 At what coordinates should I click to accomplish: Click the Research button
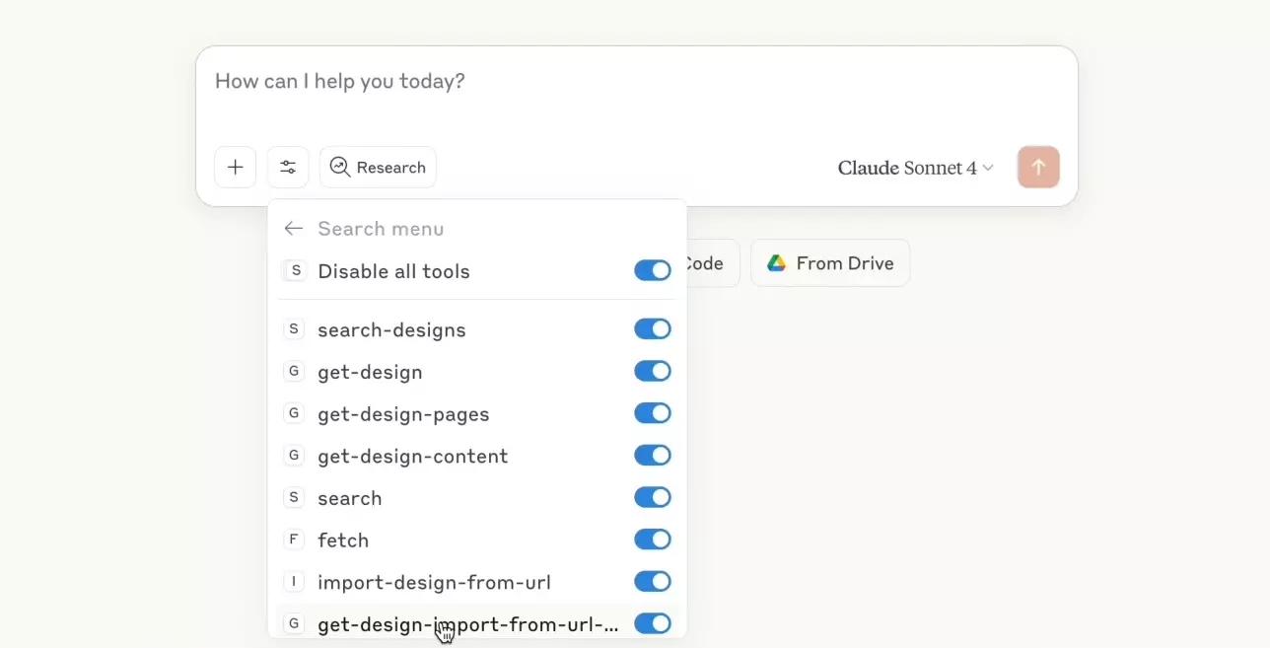[x=378, y=168]
